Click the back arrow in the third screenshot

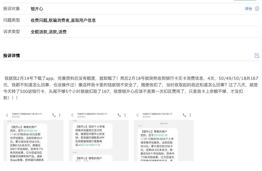pyautogui.click(x=138, y=115)
